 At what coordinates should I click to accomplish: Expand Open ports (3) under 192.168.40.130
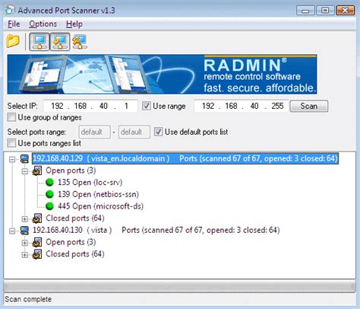pos(25,243)
